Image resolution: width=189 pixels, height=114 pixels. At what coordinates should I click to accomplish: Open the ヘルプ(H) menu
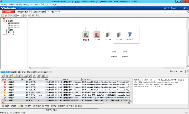coord(53,4)
